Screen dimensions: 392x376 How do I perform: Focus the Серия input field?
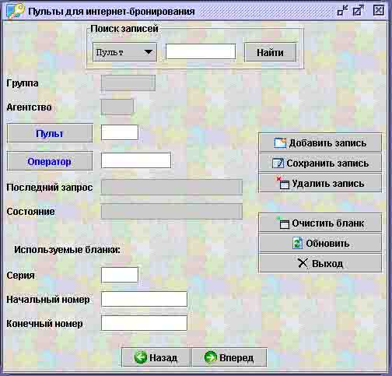coord(120,275)
